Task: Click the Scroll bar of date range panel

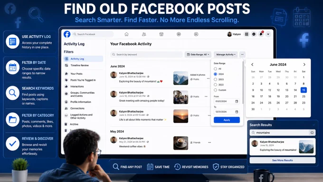Action: tap(243, 82)
